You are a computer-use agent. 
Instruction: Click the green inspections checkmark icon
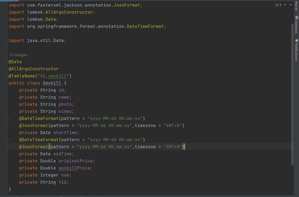[x=276, y=5]
